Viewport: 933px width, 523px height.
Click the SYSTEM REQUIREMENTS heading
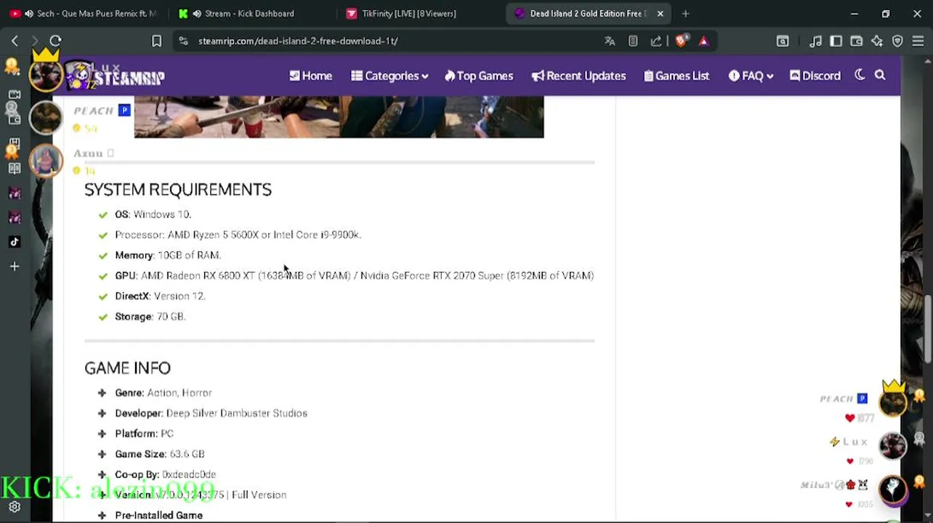click(x=178, y=190)
